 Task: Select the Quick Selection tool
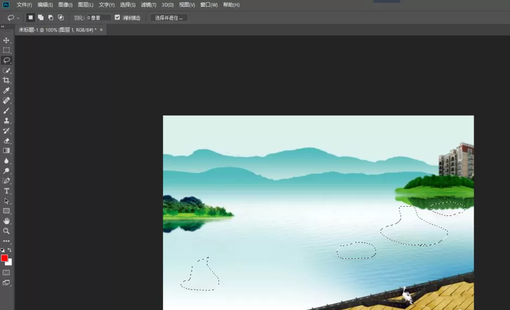tap(6, 70)
